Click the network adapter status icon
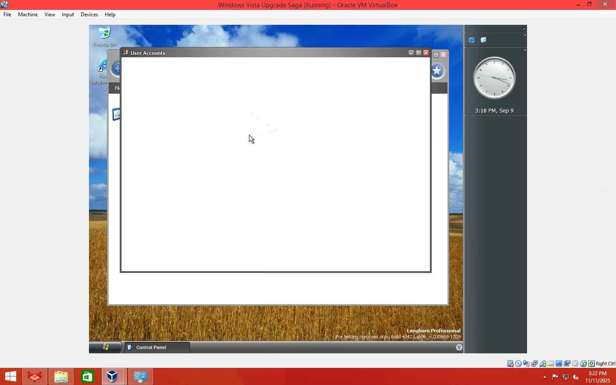The image size is (616, 385). pyautogui.click(x=535, y=364)
